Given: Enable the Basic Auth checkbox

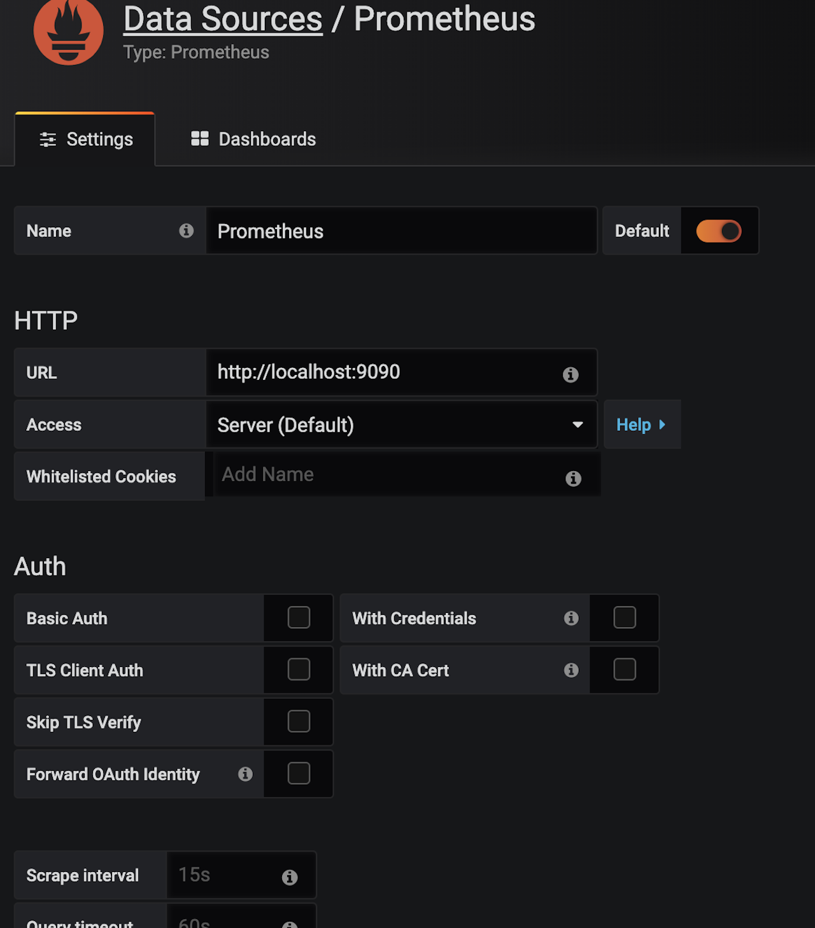Looking at the screenshot, I should 299,617.
